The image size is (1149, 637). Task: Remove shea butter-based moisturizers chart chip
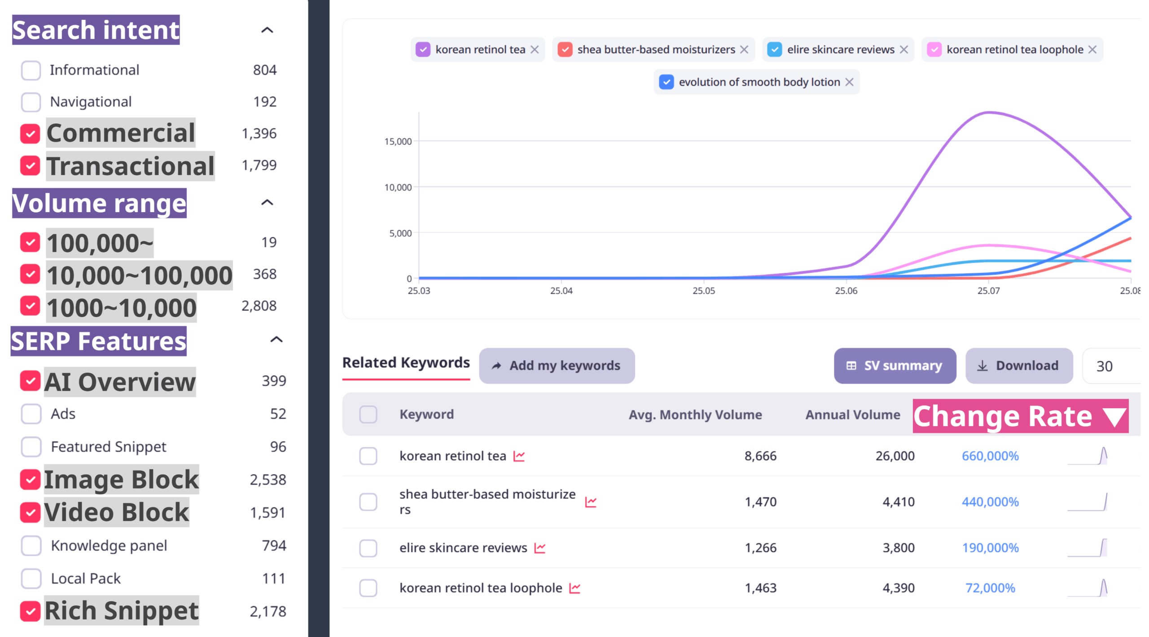coord(744,50)
